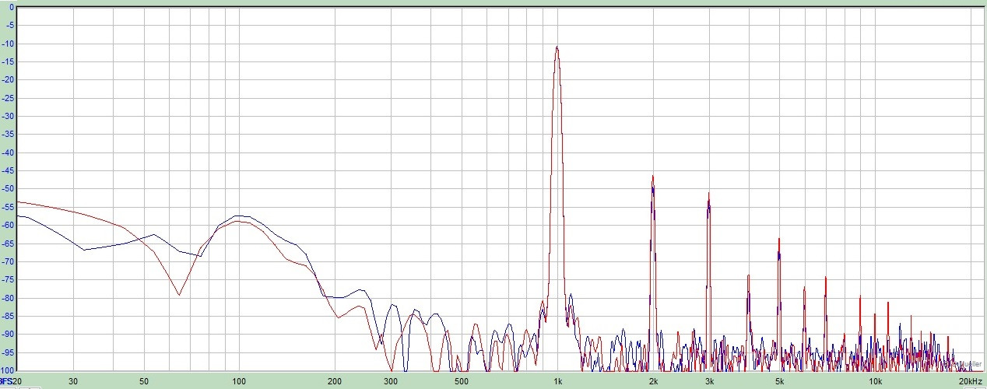Image resolution: width=987 pixels, height=389 pixels.
Task: Click the 10k frequency axis label
Action: (875, 381)
